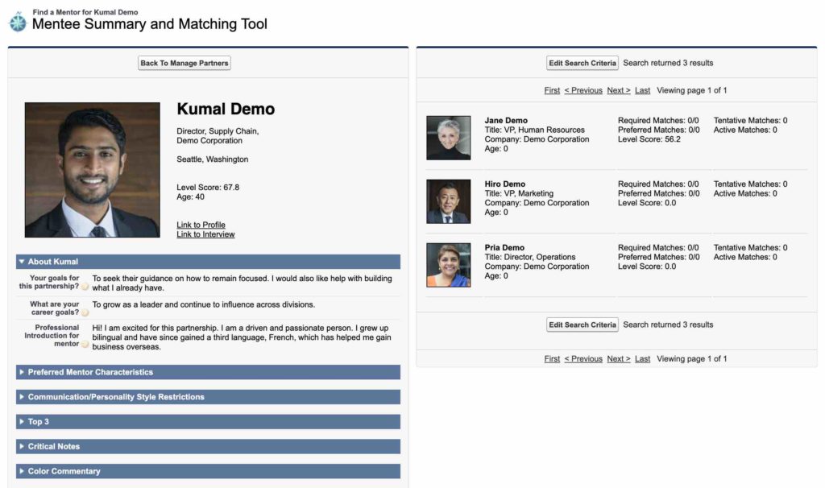Click 'Kumal Demo' name heading
825x488 pixels.
226,109
